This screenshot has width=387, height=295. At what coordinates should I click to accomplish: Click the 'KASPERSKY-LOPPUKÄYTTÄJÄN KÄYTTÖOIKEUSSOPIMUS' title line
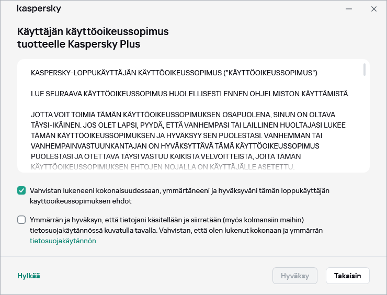point(174,72)
